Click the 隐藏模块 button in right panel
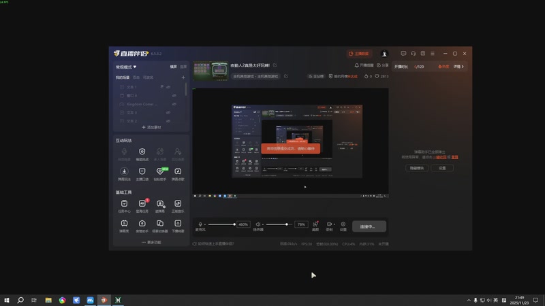This screenshot has height=306, width=545. click(x=417, y=168)
